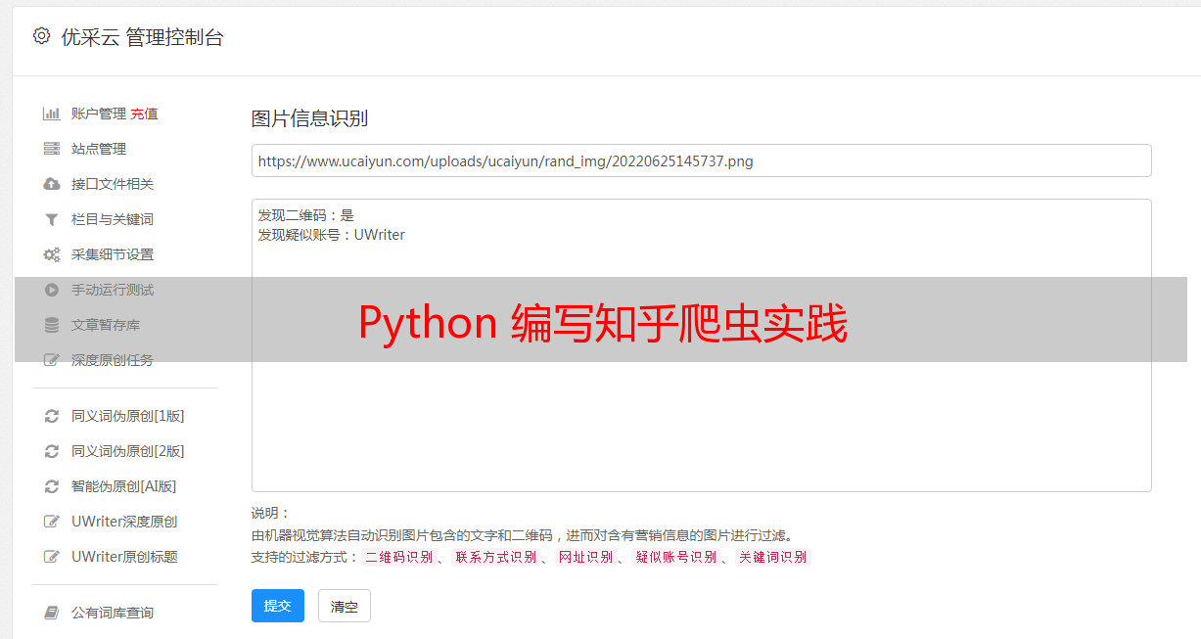Open 采集细节设置 menu item
Image resolution: width=1201 pixels, height=639 pixels.
[x=113, y=254]
